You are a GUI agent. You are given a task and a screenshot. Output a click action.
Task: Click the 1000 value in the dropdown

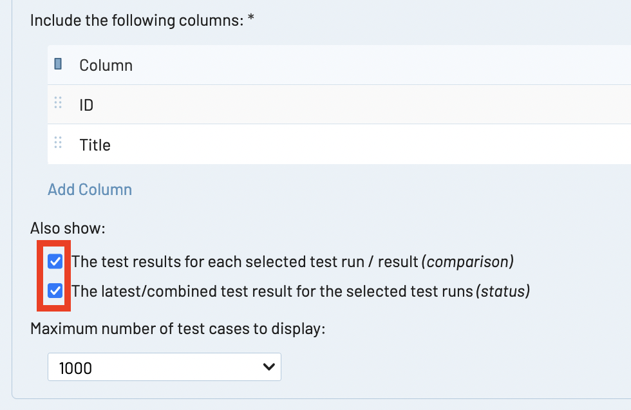(x=75, y=368)
